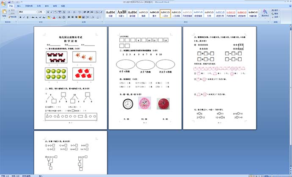Open the References ribbon tab

tap(39, 6)
